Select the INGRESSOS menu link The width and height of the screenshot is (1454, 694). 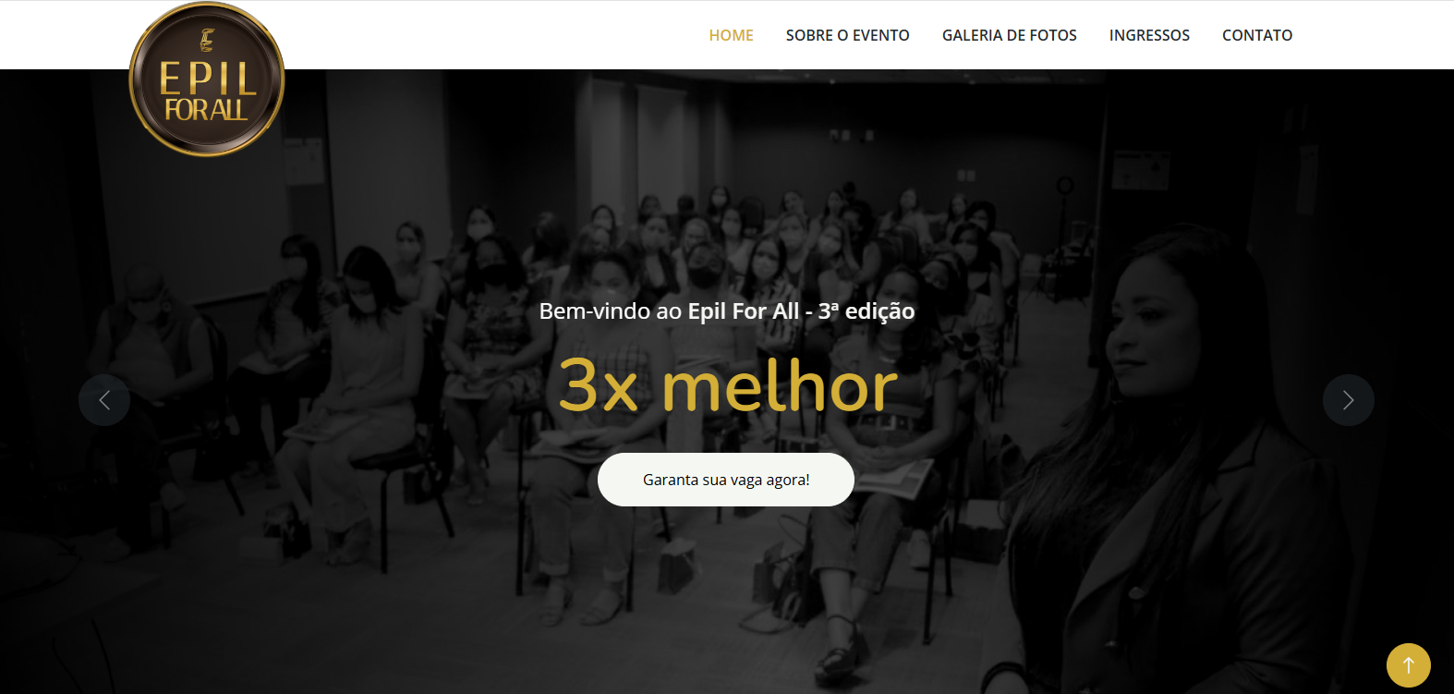pyautogui.click(x=1149, y=35)
